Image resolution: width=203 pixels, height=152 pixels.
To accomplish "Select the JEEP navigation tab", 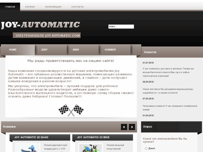I will click(51, 50).
